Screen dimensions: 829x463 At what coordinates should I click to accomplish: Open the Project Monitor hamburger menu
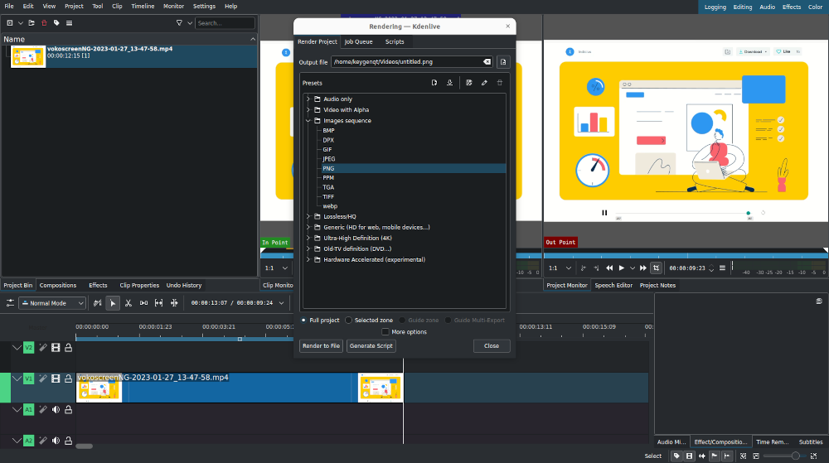[x=722, y=268]
